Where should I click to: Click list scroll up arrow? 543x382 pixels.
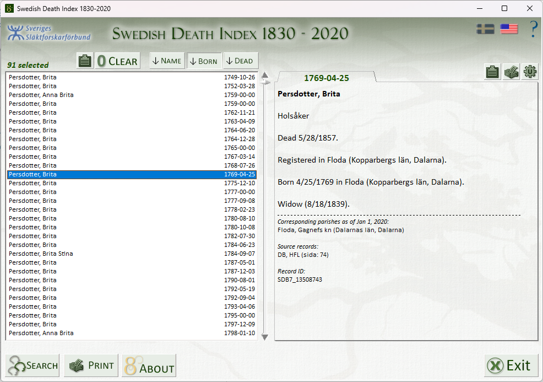pos(265,75)
